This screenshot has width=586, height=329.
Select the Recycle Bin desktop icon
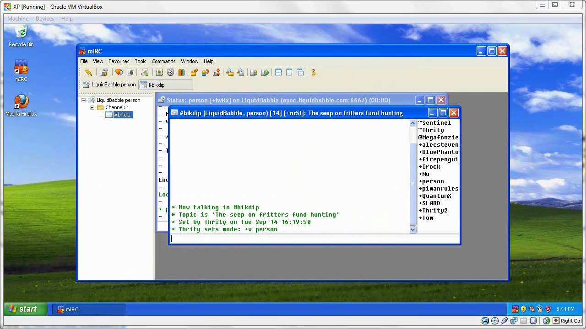(x=21, y=36)
